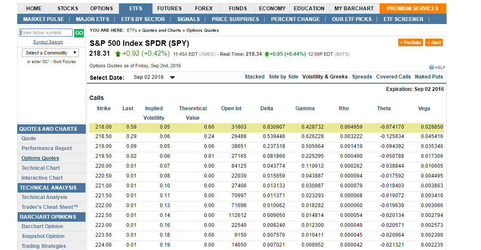Open the Snapshot Opinion sidebar link
Screen dimensions: 481x250
[43, 236]
